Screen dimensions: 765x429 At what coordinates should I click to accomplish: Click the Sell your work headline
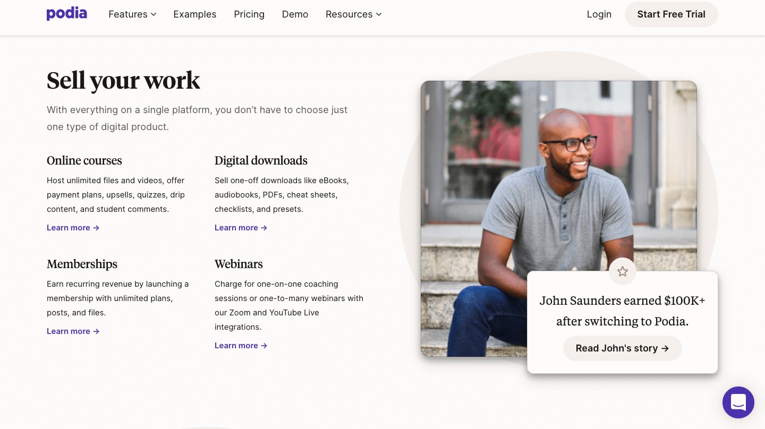tap(123, 81)
